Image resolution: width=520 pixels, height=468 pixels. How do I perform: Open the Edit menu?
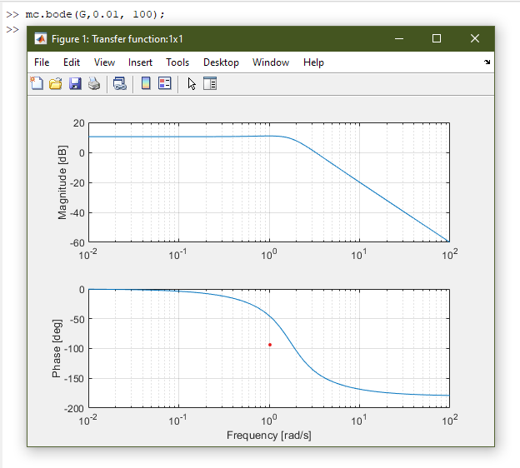pos(72,62)
